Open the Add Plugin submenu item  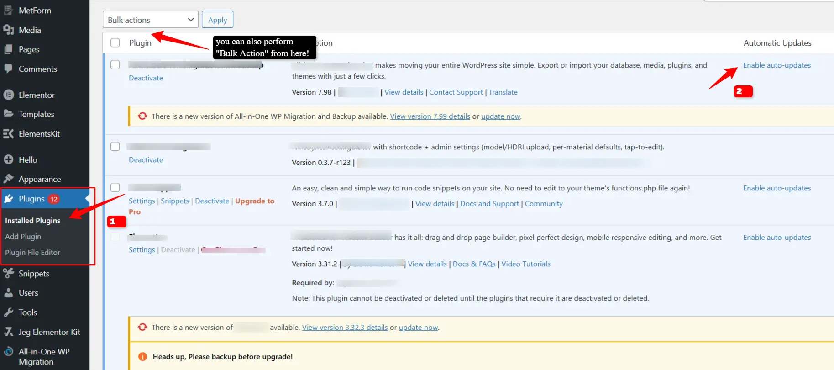(23, 236)
